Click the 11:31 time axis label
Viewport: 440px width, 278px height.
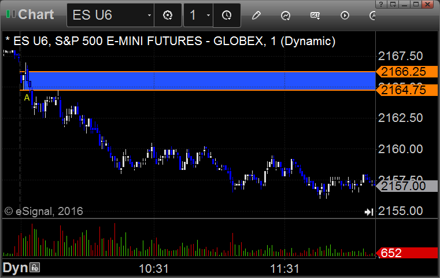[x=284, y=269]
